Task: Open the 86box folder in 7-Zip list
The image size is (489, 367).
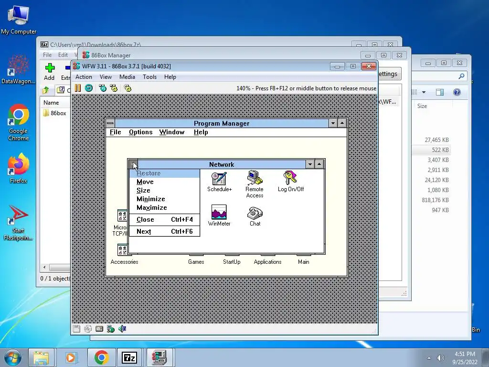Action: tap(55, 113)
